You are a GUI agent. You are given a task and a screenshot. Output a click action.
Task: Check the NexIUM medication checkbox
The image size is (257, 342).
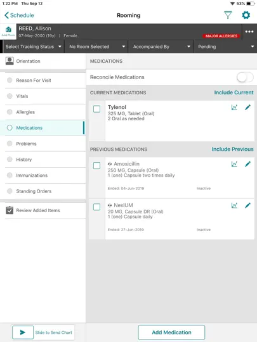(x=97, y=207)
